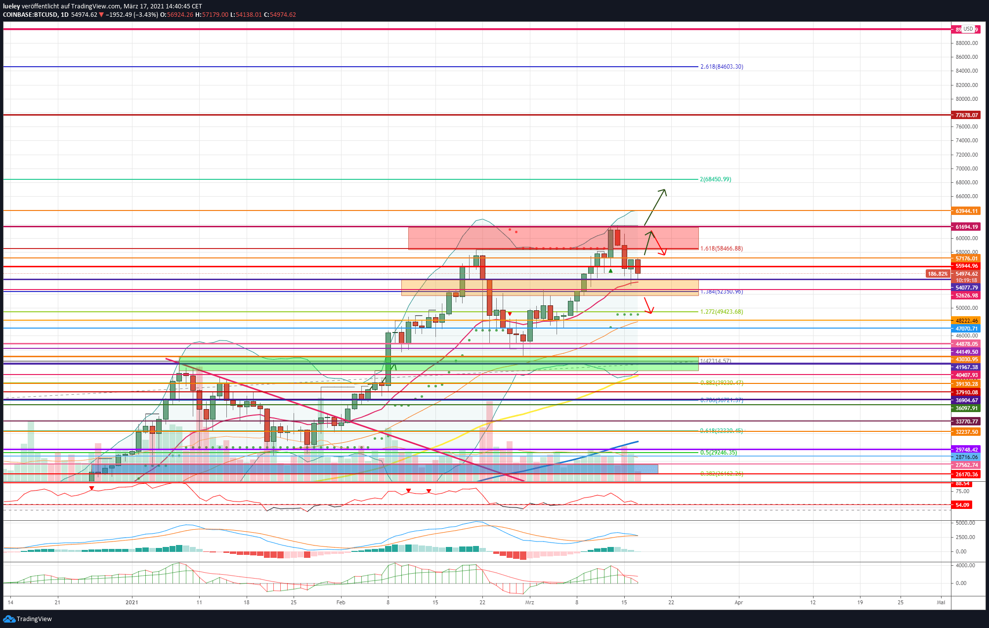This screenshot has width=989, height=628.
Task: Click the close price C:54974.62 in header
Action: [x=280, y=15]
